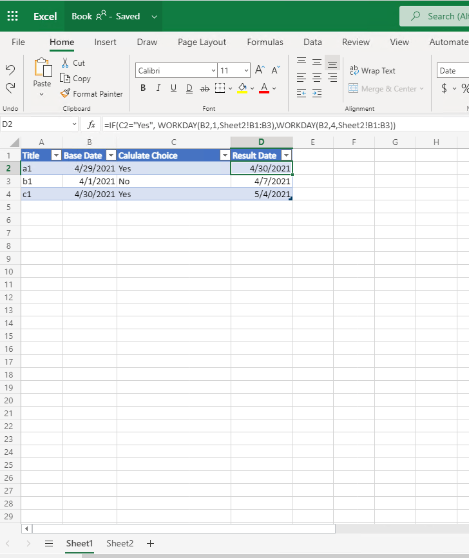Switch to Draw tab
The image size is (469, 558).
coord(147,42)
